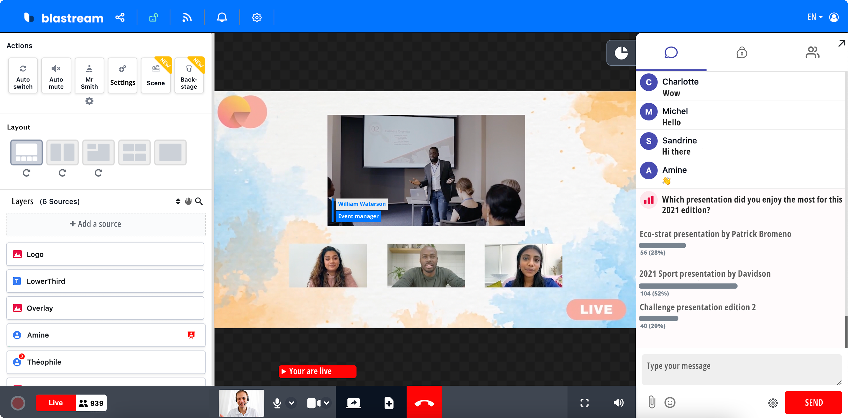Click the 2021 Sport presentation poll bar
The height and width of the screenshot is (418, 848).
(688, 286)
